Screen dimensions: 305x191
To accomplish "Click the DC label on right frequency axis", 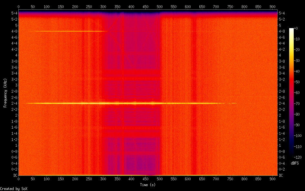I will (281, 175).
